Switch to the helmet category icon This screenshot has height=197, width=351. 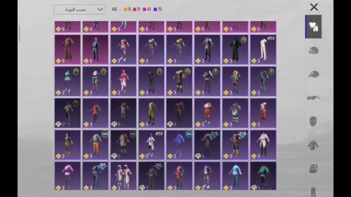[313, 51]
